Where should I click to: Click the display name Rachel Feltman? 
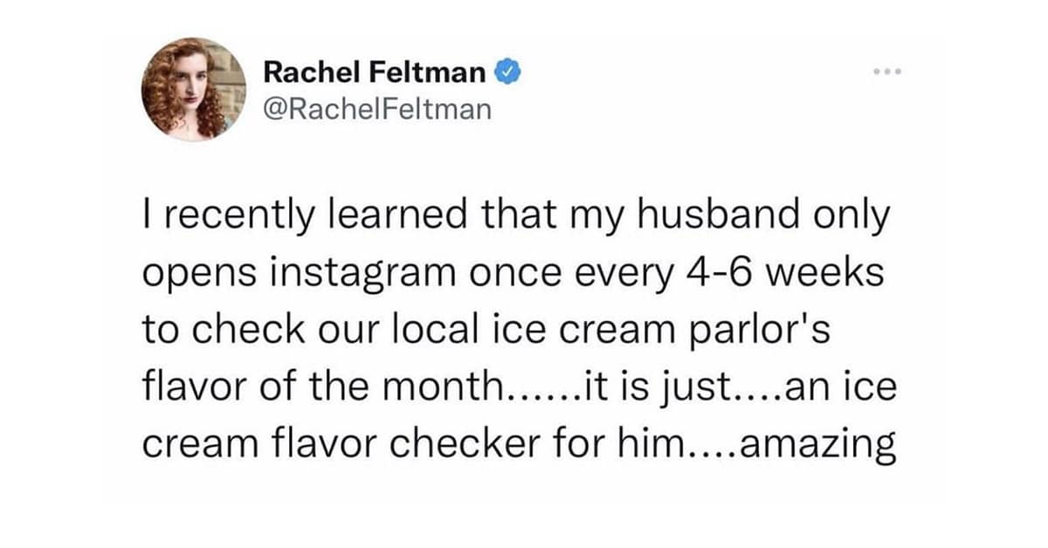(375, 73)
